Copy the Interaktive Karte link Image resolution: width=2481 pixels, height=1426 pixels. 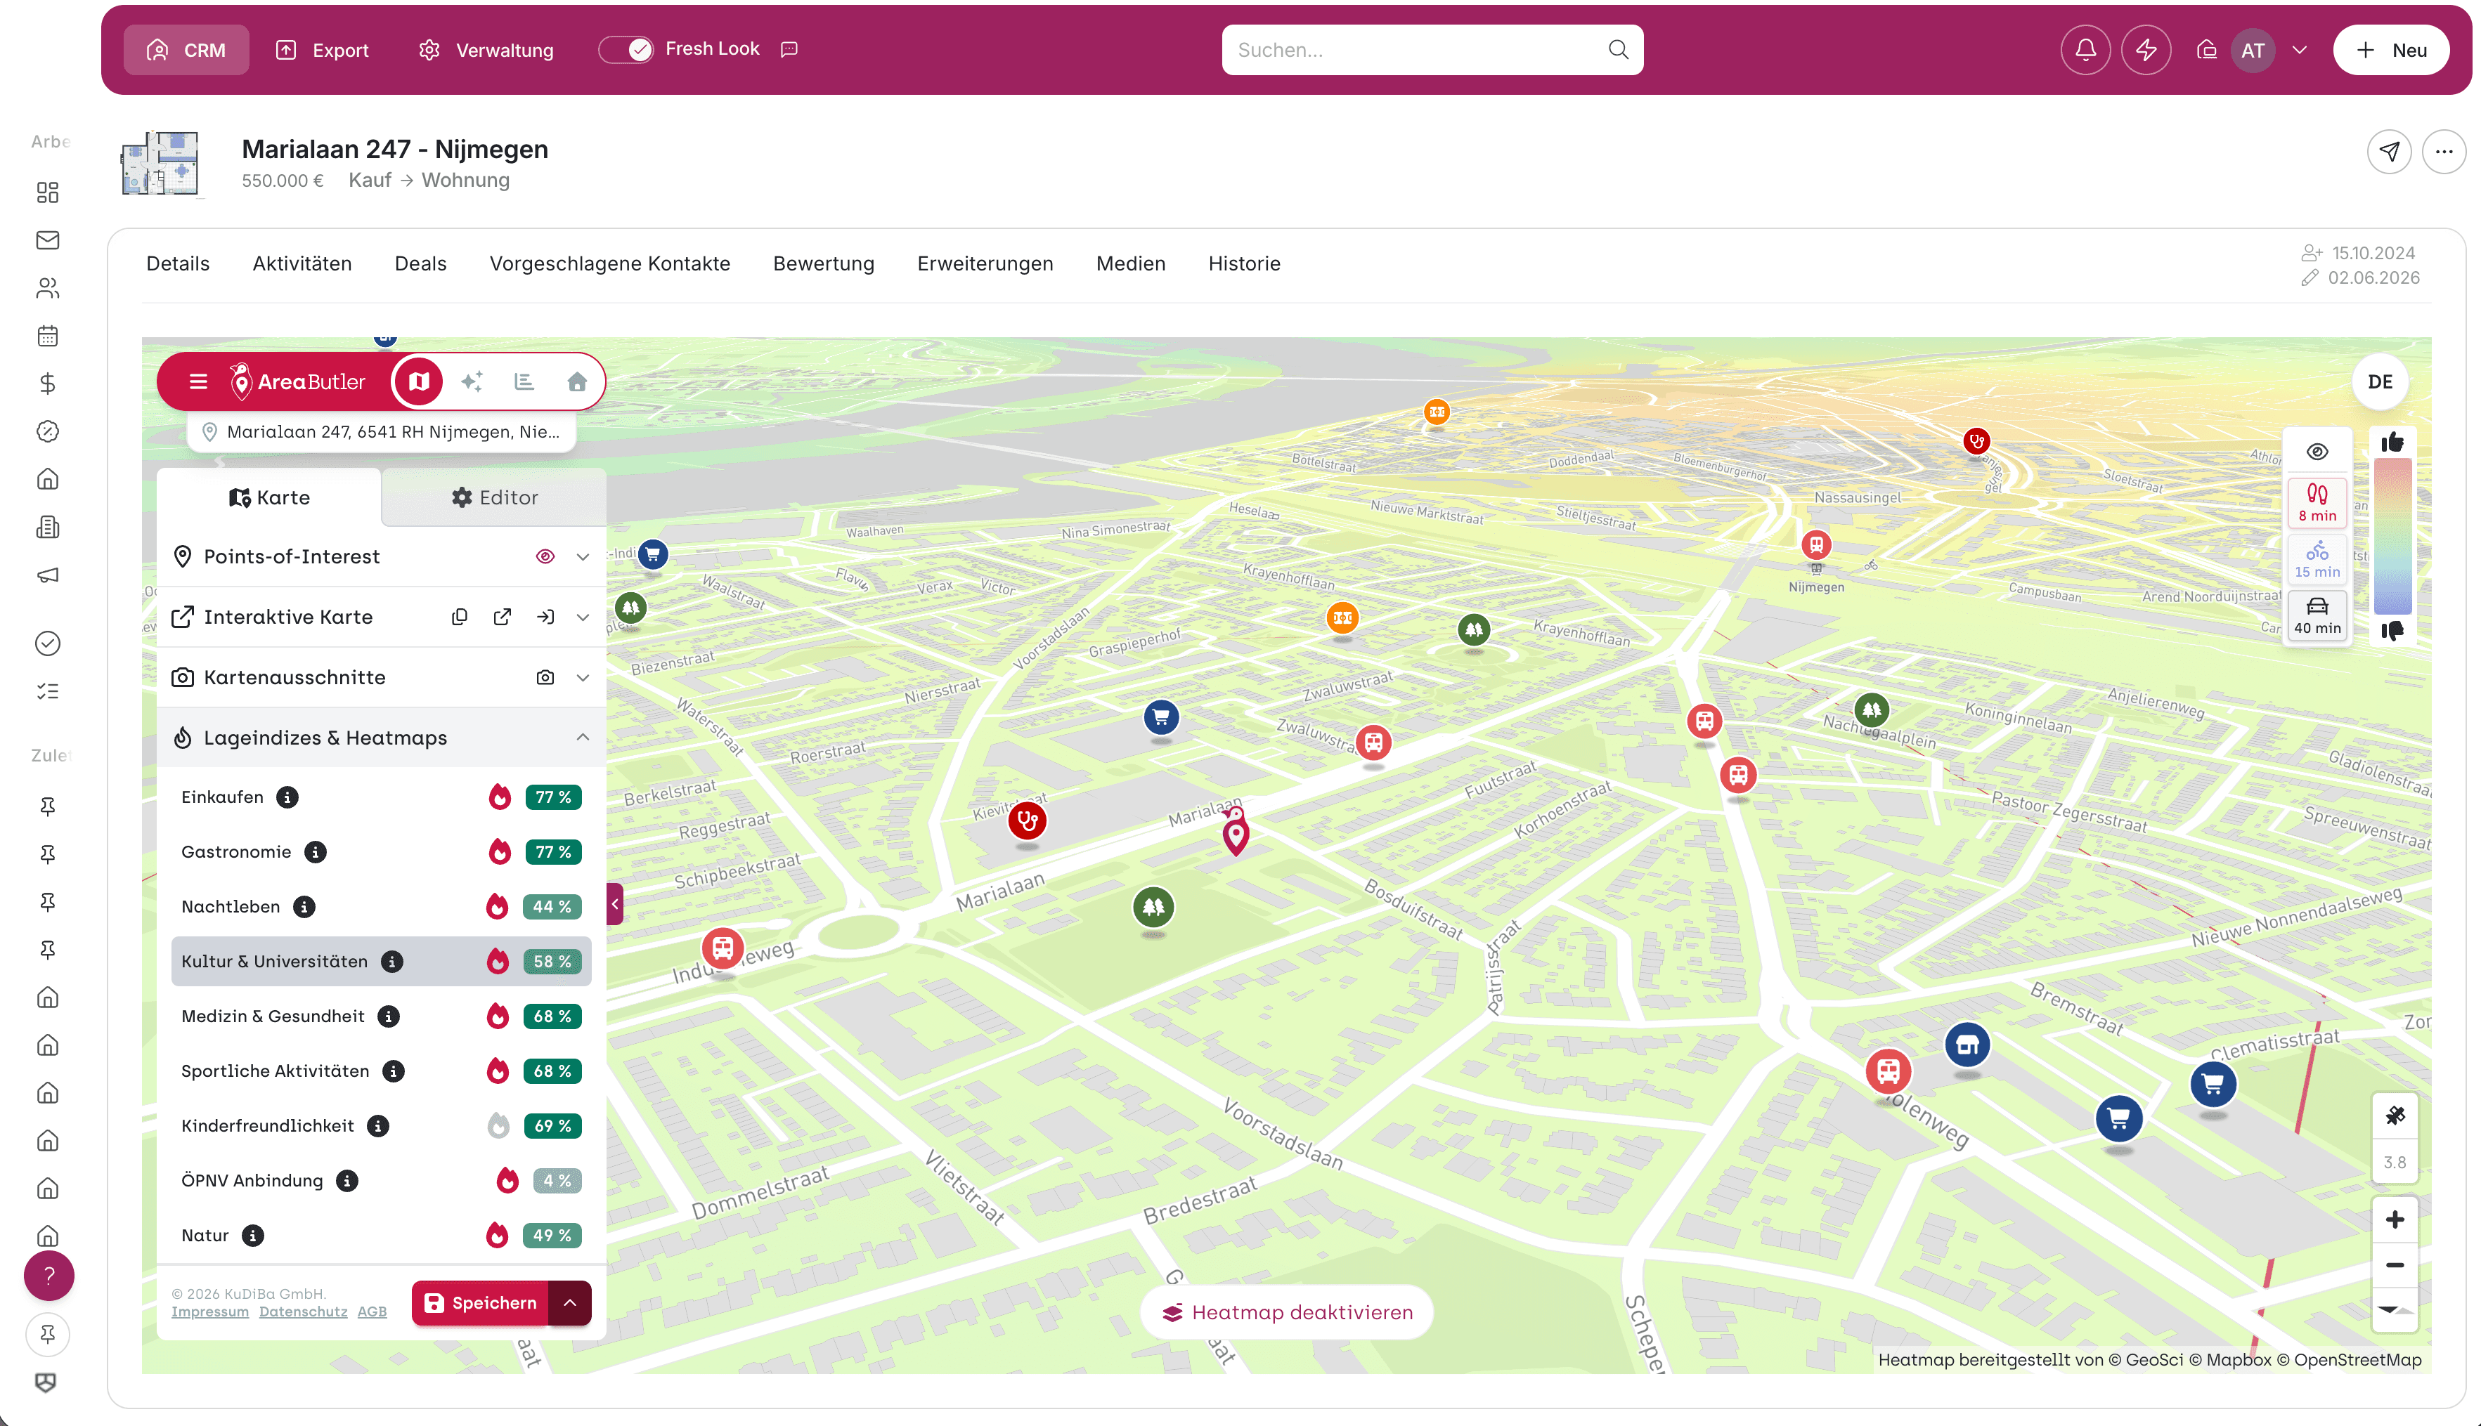pyautogui.click(x=458, y=617)
